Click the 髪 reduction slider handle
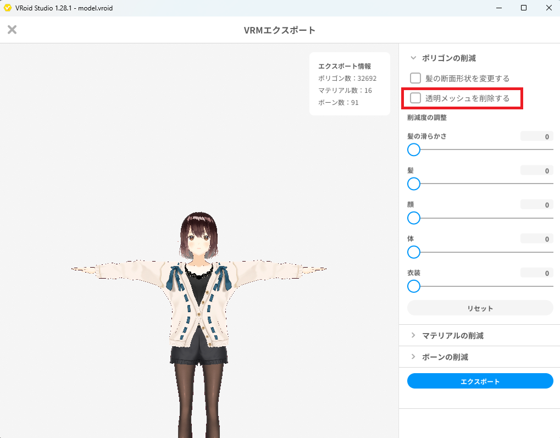Viewport: 560px width, 438px height. 413,184
